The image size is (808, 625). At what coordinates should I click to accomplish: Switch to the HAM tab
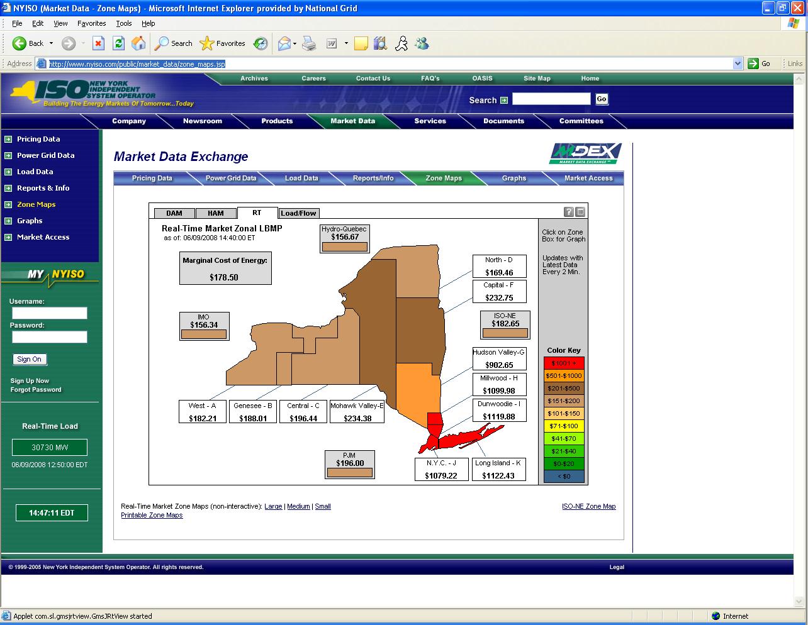[x=216, y=213]
